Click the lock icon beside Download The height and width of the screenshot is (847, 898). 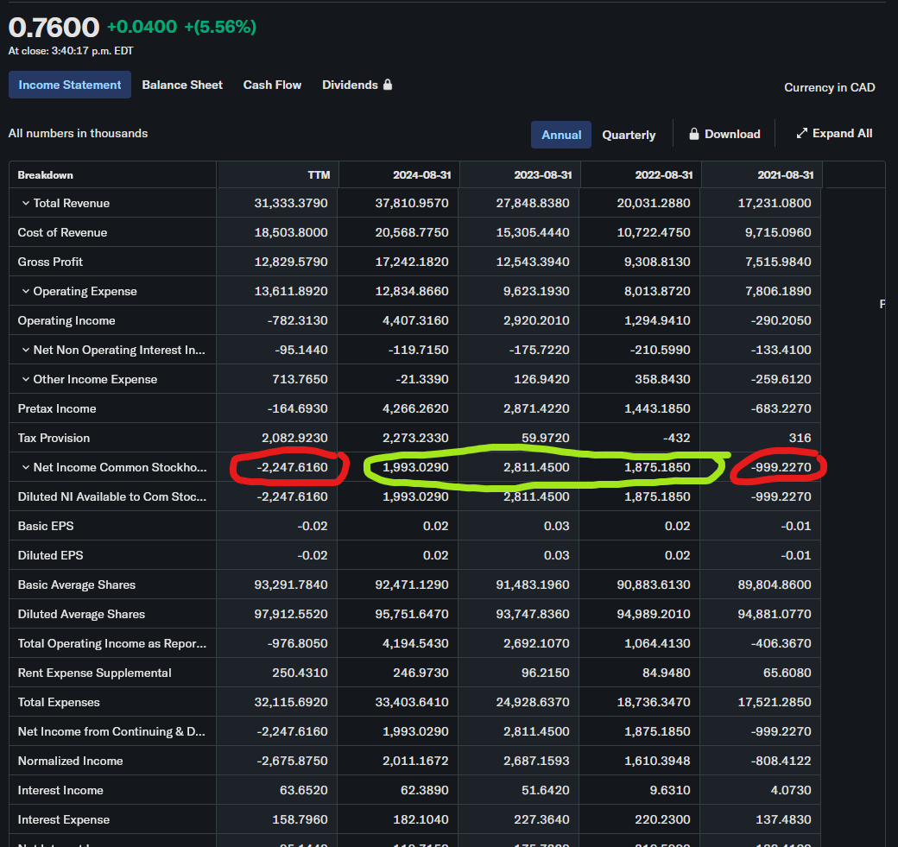[693, 134]
